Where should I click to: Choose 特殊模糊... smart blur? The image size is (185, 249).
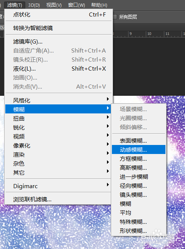[139, 222]
